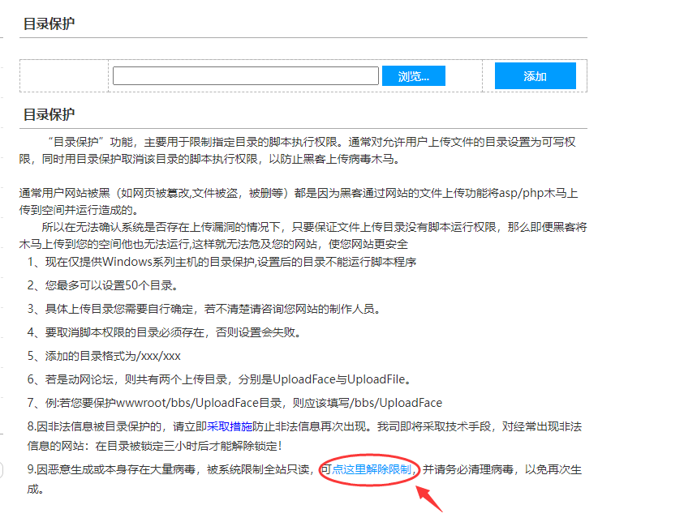Click item 3 about 具体上传目录
Screen dimensions: 684x522
pyautogui.click(x=203, y=309)
